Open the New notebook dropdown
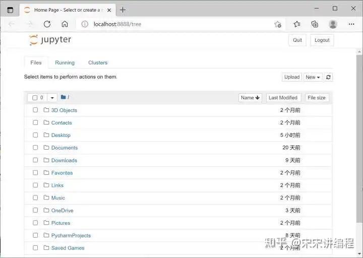This screenshot has width=363, height=258. pyautogui.click(x=313, y=77)
